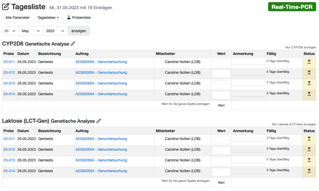This screenshot has height=191, width=319.
Task: Edit the CYP2D6 section name pencil icon
Action: (x=72, y=44)
